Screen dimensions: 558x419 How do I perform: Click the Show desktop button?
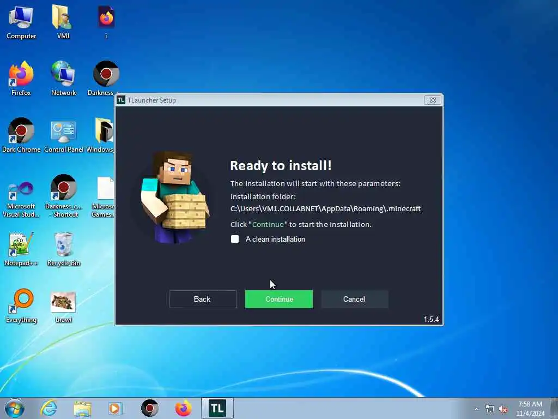pos(554,408)
